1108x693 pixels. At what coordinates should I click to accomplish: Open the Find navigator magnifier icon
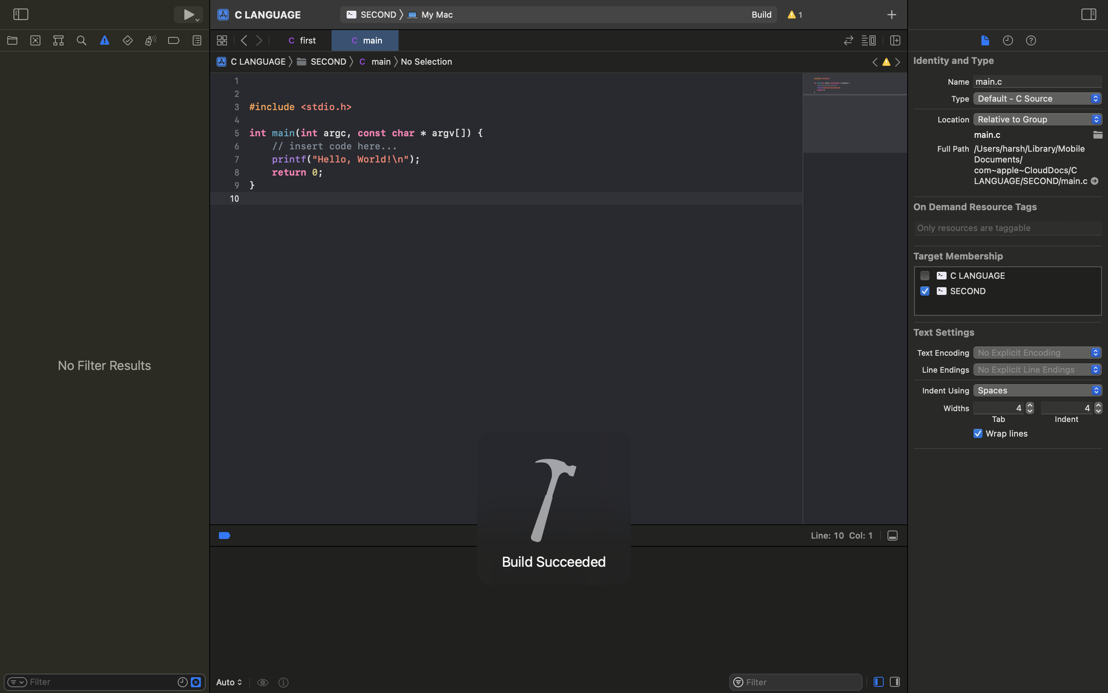point(82,41)
